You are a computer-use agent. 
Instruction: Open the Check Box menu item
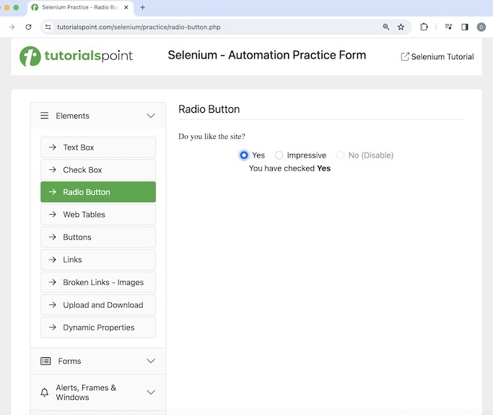tap(98, 170)
